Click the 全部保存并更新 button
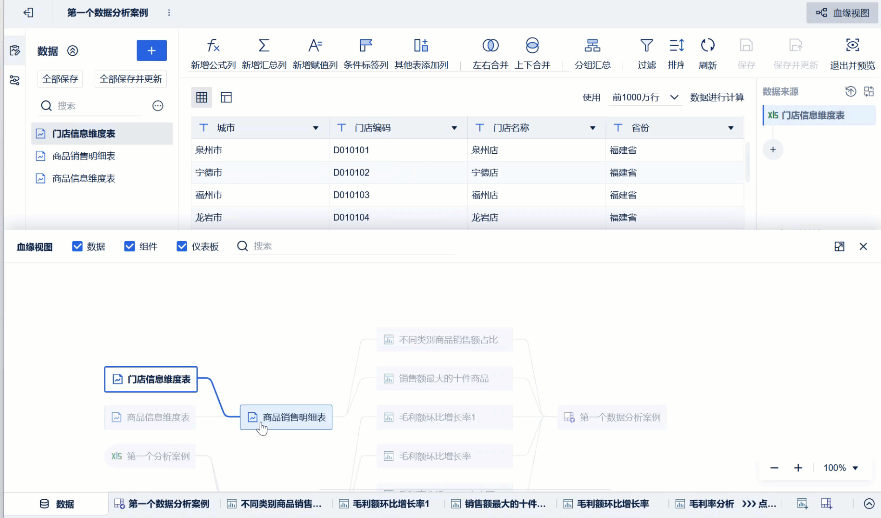This screenshot has width=881, height=518. pyautogui.click(x=131, y=79)
